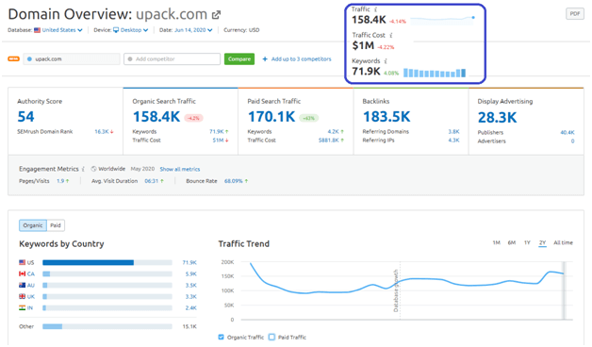This screenshot has width=592, height=347.
Task: Open the Device Desktop dropdown
Action: 131,30
